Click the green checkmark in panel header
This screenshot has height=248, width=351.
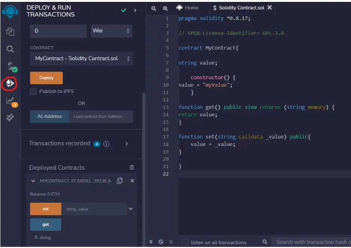pyautogui.click(x=124, y=10)
